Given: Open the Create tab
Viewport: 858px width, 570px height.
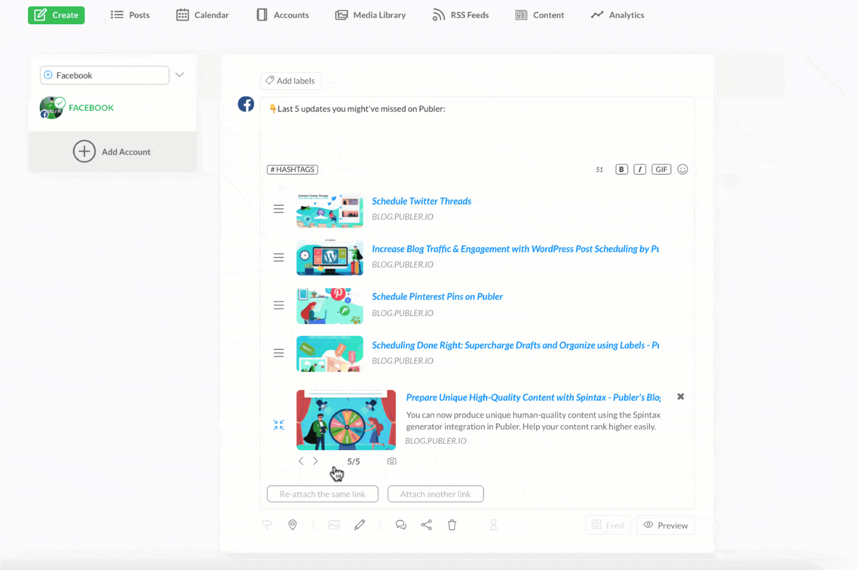Looking at the screenshot, I should [56, 15].
